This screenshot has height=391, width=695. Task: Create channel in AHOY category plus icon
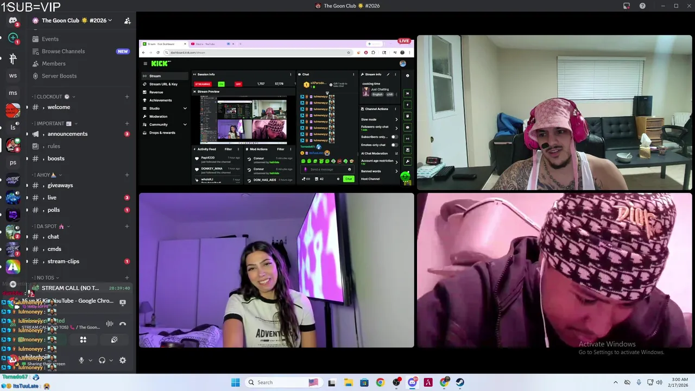tap(127, 175)
